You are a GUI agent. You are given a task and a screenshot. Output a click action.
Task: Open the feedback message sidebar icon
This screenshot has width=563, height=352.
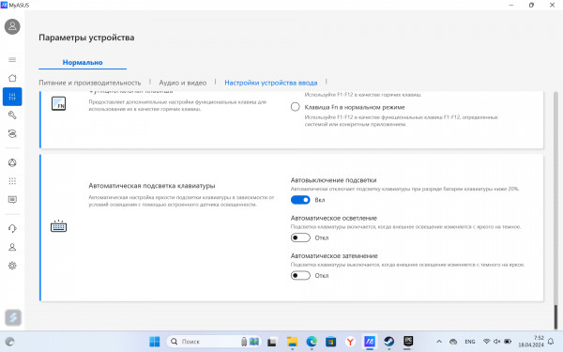[12, 200]
